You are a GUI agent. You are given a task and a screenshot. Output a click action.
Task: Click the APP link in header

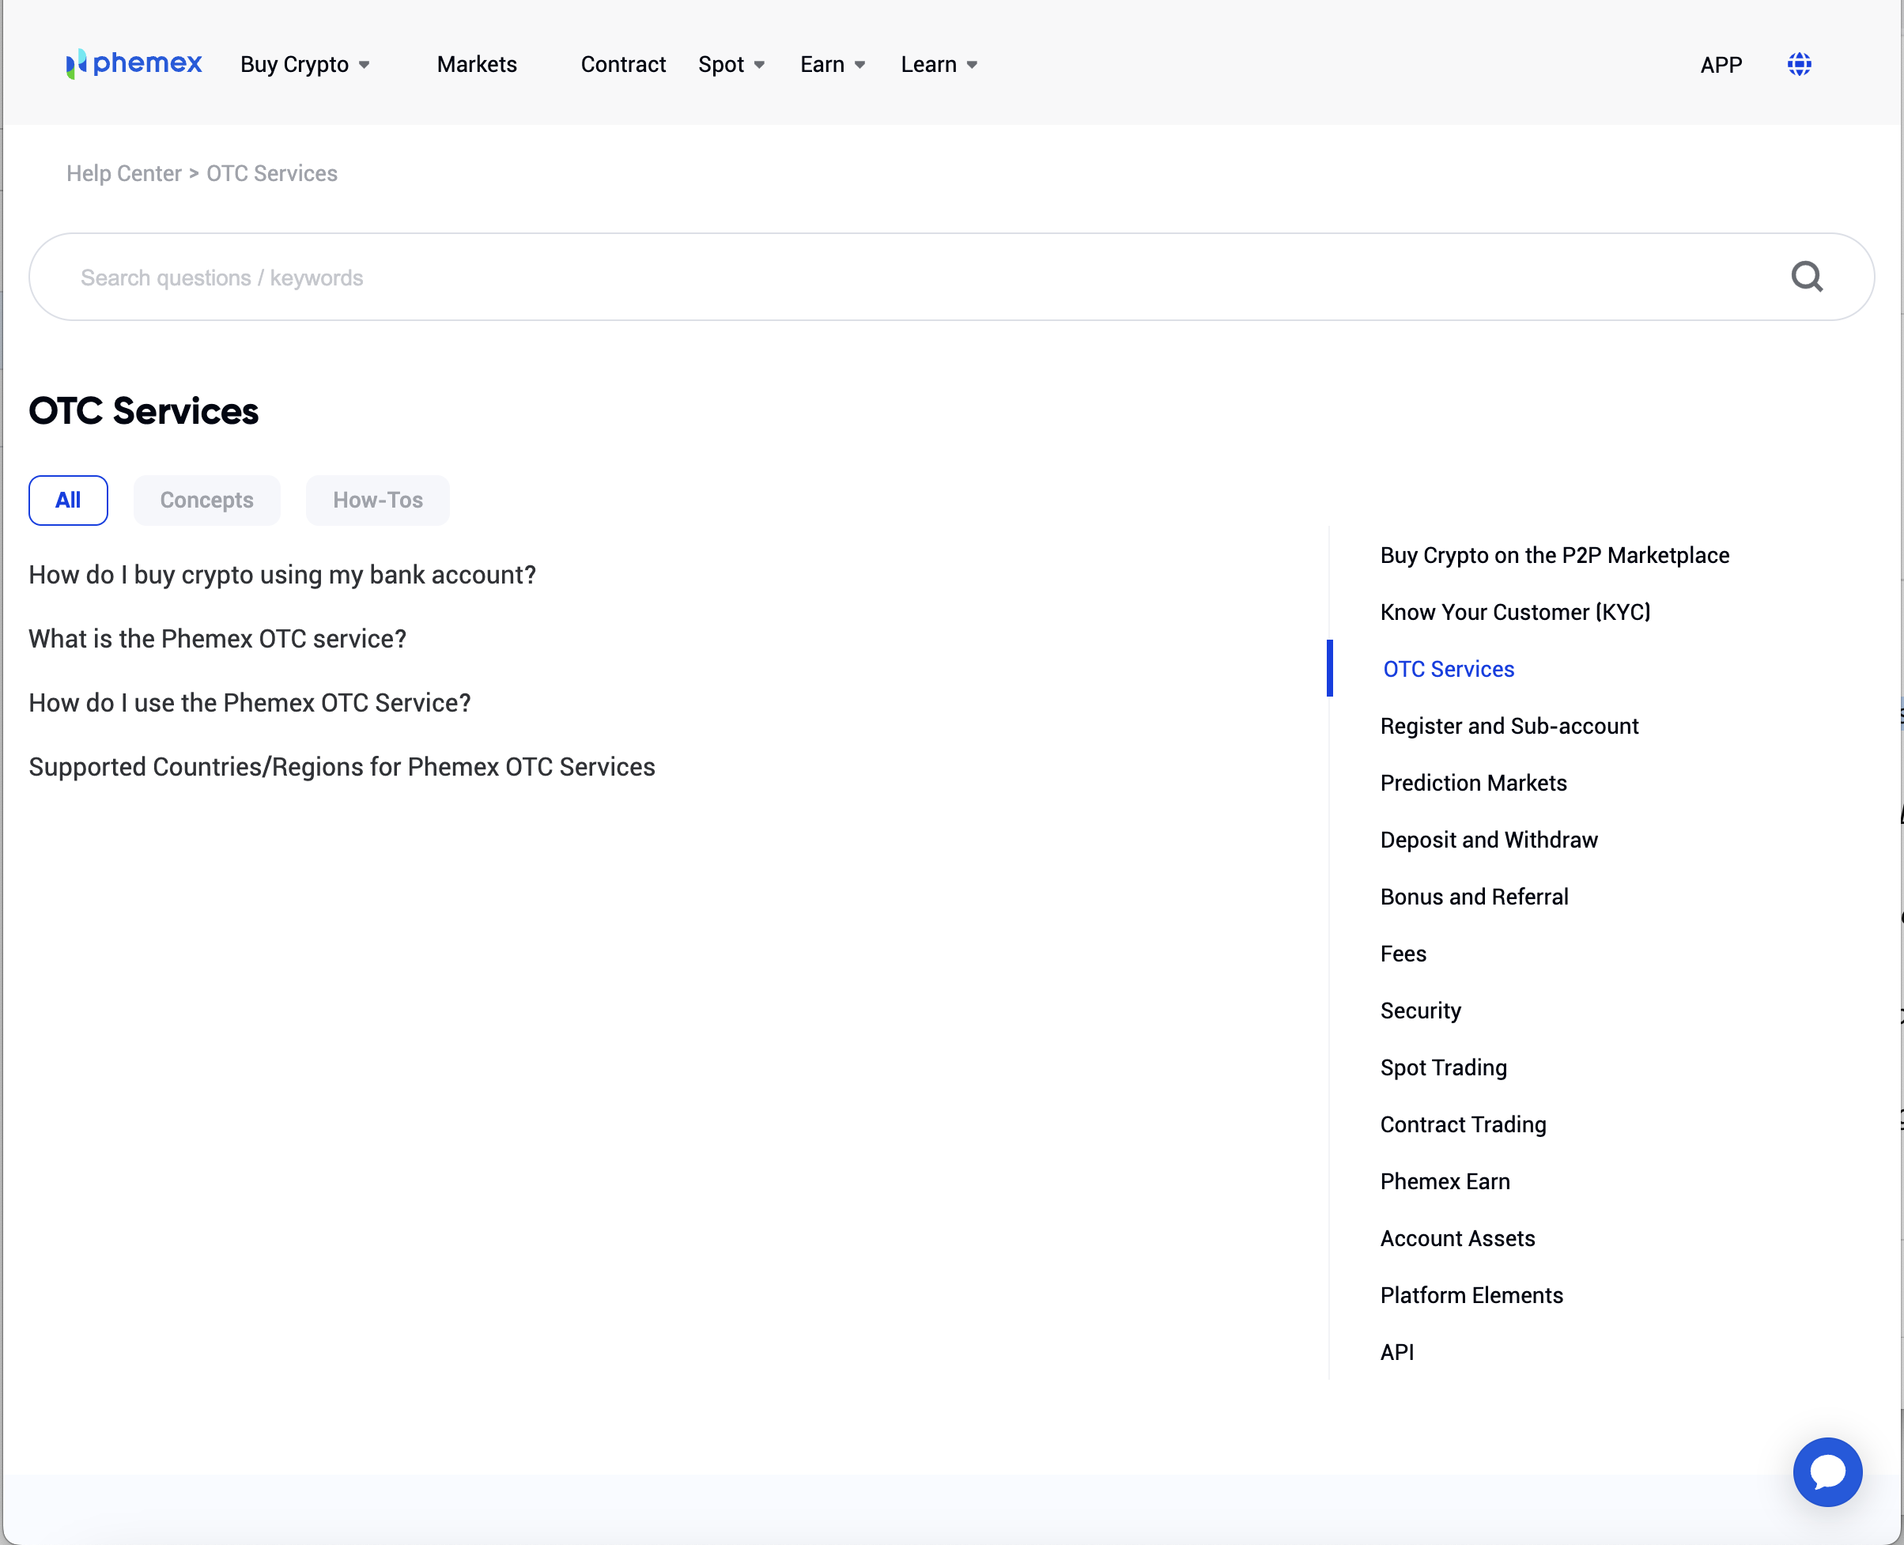point(1721,65)
